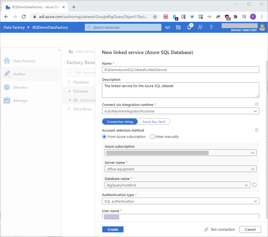This screenshot has width=268, height=237.
Task: Open the notifications bell icon
Action: [x=189, y=27]
